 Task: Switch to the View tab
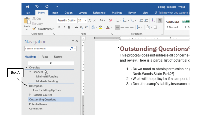[x=145, y=13]
